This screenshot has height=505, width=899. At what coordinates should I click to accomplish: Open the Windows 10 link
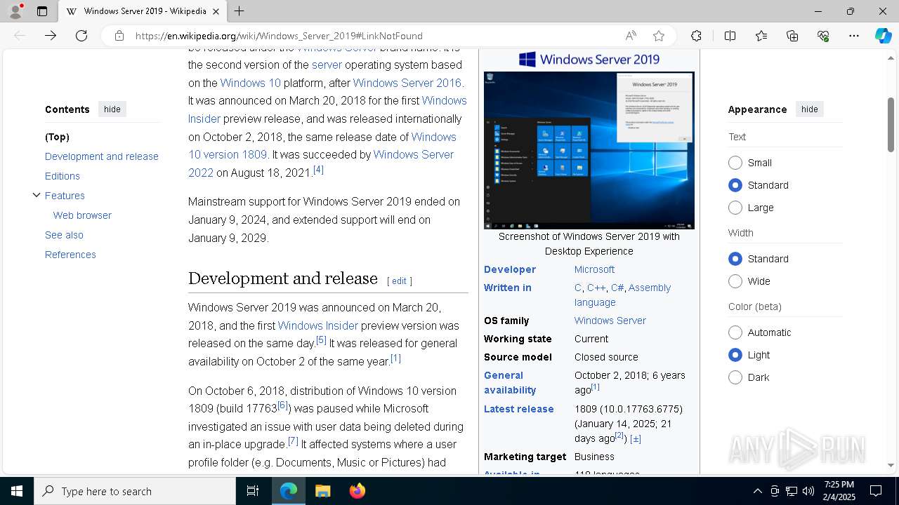(x=250, y=83)
